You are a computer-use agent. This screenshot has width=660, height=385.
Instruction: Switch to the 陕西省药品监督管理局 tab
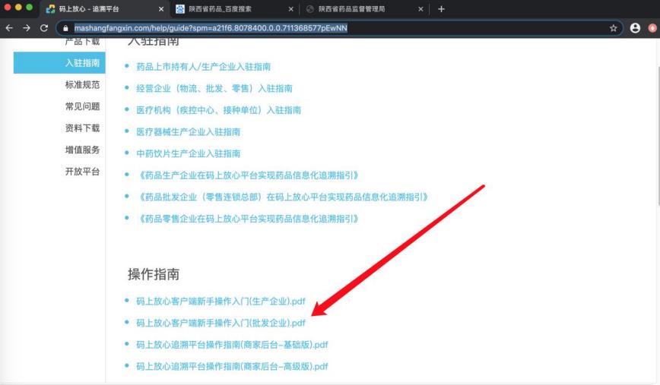364,9
